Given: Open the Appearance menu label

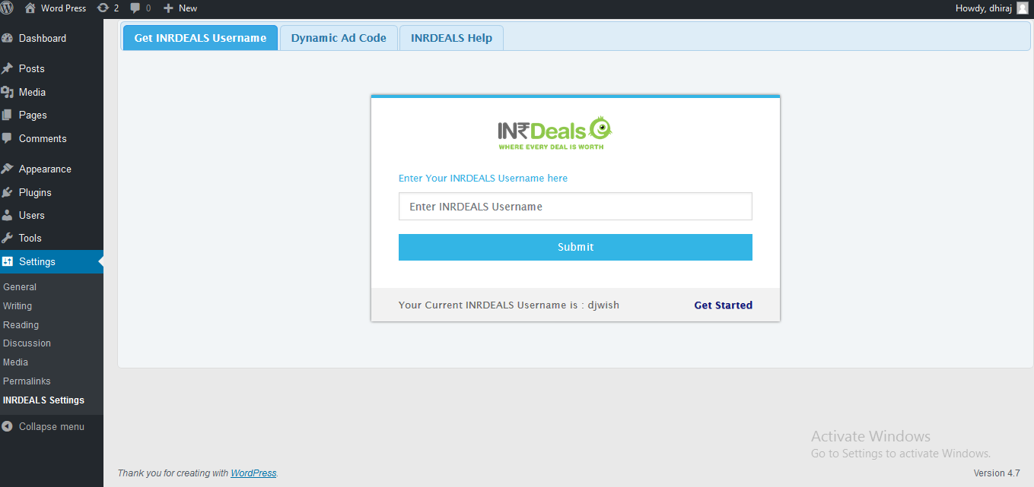Looking at the screenshot, I should (x=45, y=169).
